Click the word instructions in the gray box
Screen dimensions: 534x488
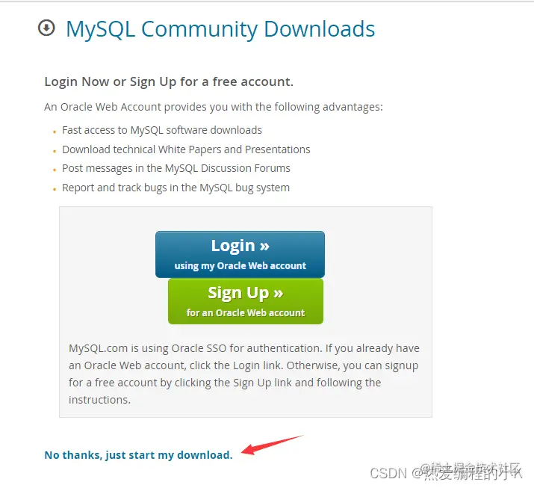tap(100, 399)
